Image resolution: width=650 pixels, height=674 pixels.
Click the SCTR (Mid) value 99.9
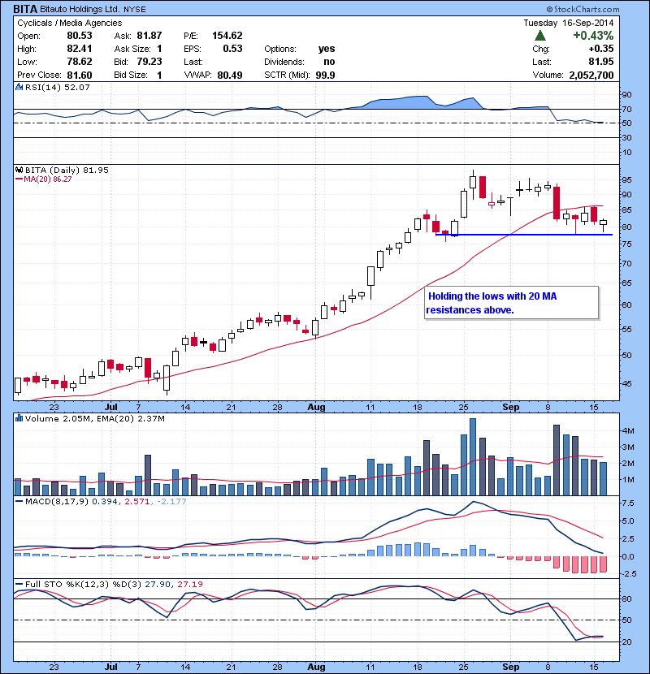[x=325, y=76]
